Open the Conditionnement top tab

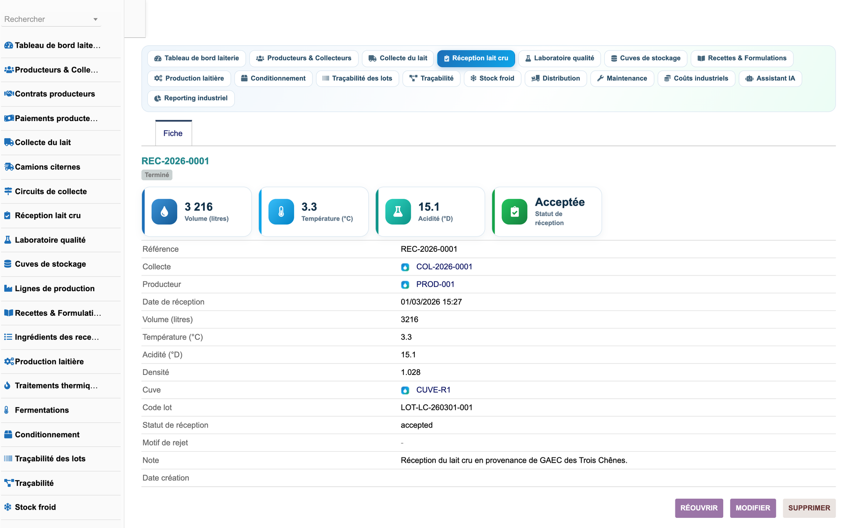(273, 78)
